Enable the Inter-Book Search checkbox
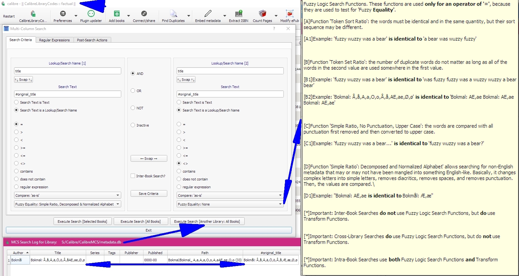 point(133,176)
